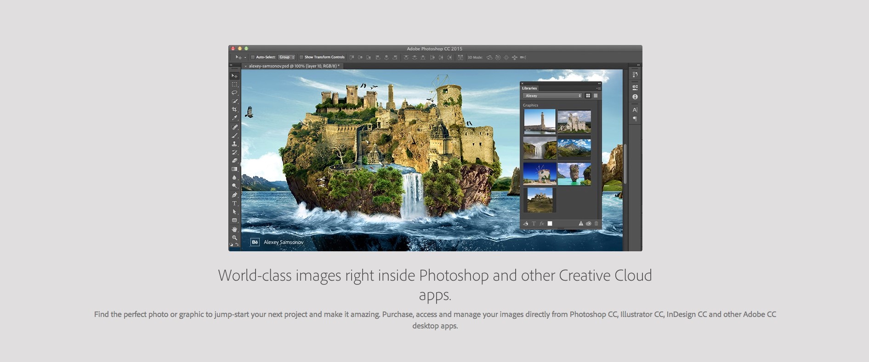This screenshot has height=362, width=869.
Task: Select the Blur tool
Action: coord(234,177)
